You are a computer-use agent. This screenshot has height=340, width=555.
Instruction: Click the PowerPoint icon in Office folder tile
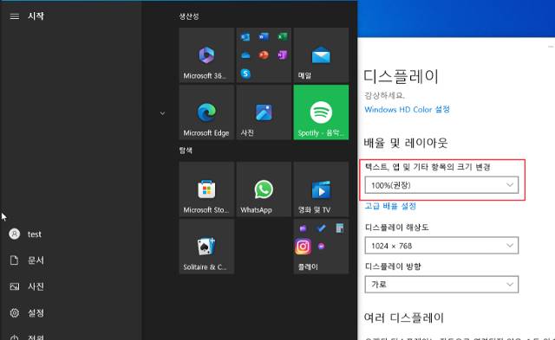[x=264, y=55]
